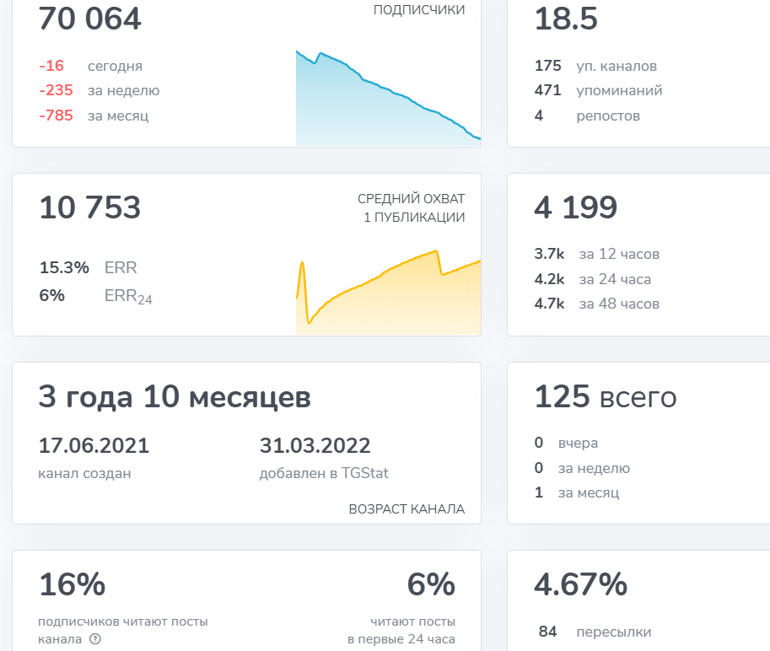The image size is (770, 651).
Task: Click the '84' forwards count
Action: click(547, 632)
